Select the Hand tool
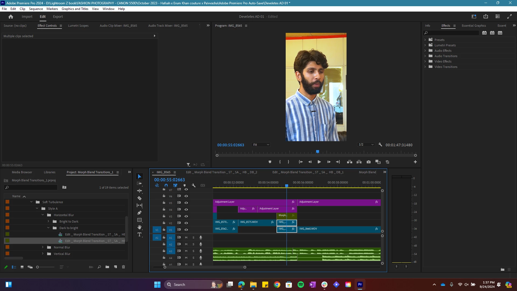 [139, 227]
